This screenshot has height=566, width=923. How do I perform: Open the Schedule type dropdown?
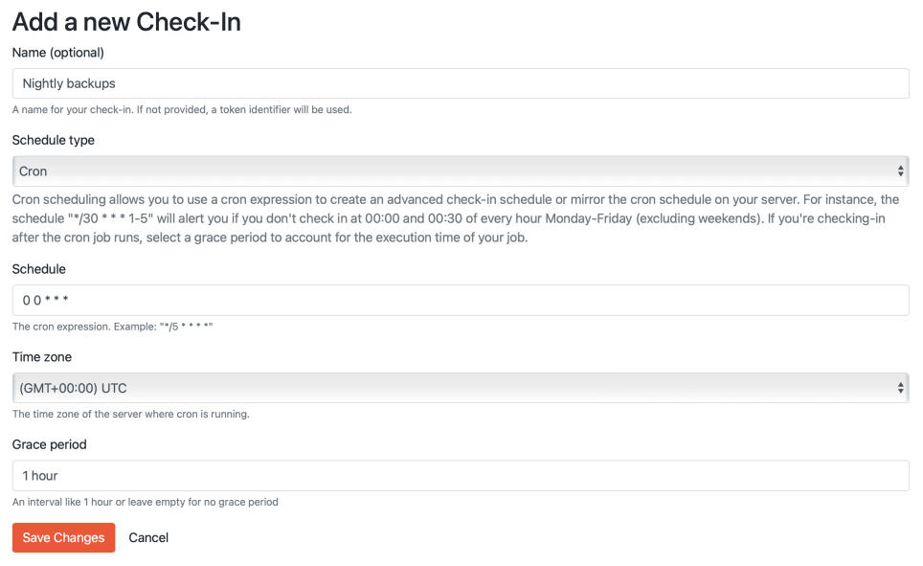tap(460, 170)
